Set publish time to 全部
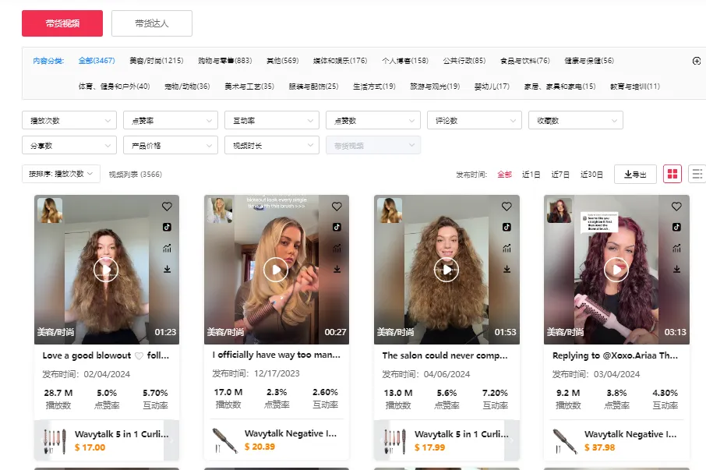This screenshot has width=706, height=470. click(504, 175)
